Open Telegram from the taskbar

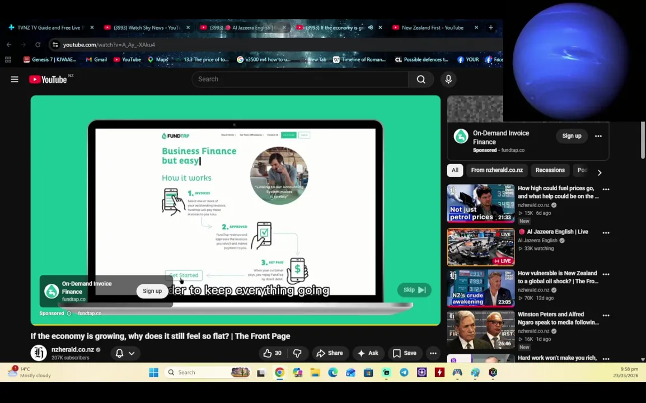pos(404,373)
